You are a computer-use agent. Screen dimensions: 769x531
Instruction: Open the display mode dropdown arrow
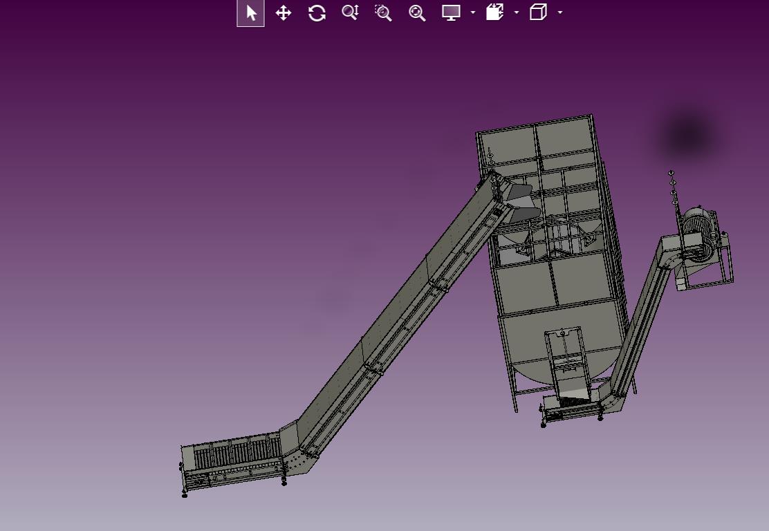click(473, 12)
